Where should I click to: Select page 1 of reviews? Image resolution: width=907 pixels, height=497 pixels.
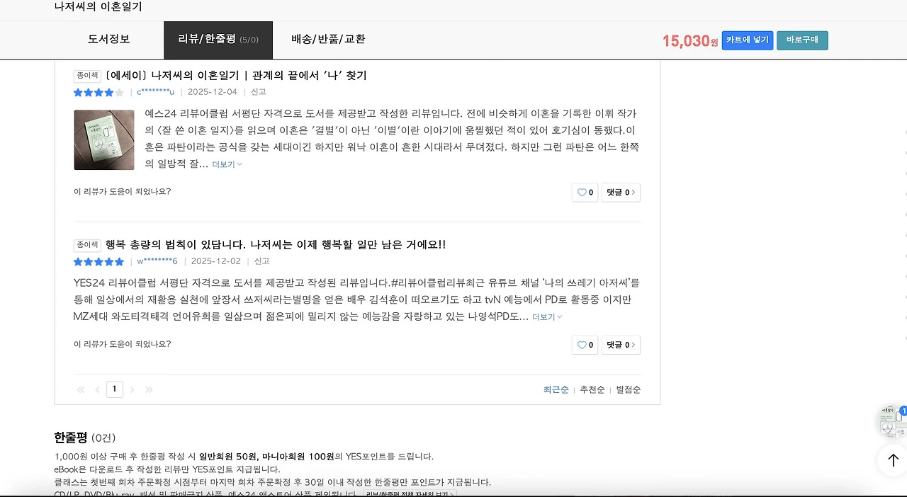coord(114,389)
